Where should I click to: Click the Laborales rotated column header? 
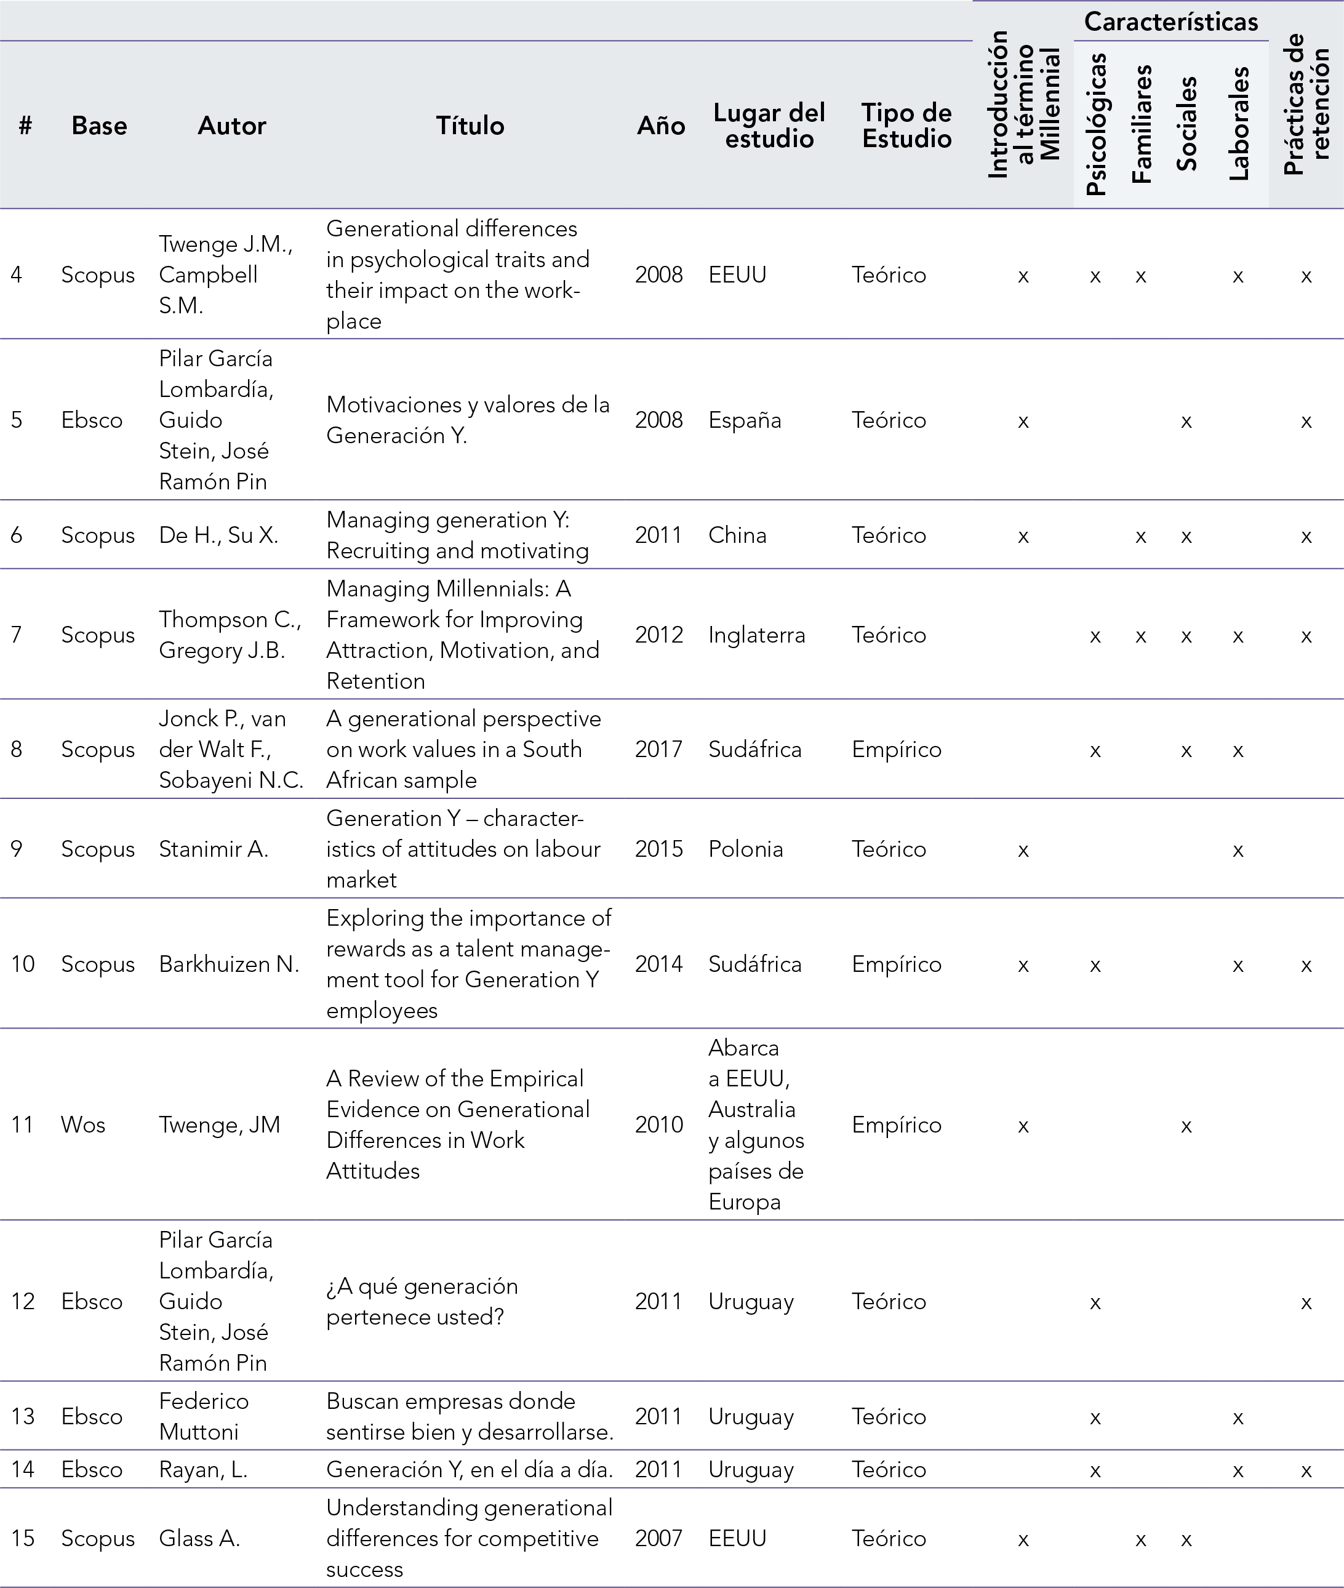click(1239, 124)
